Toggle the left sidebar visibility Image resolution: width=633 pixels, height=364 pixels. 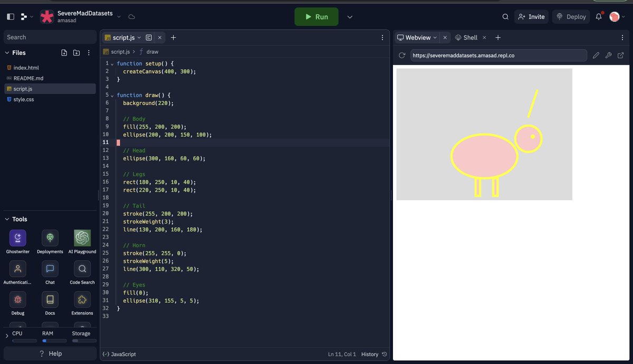[9, 16]
